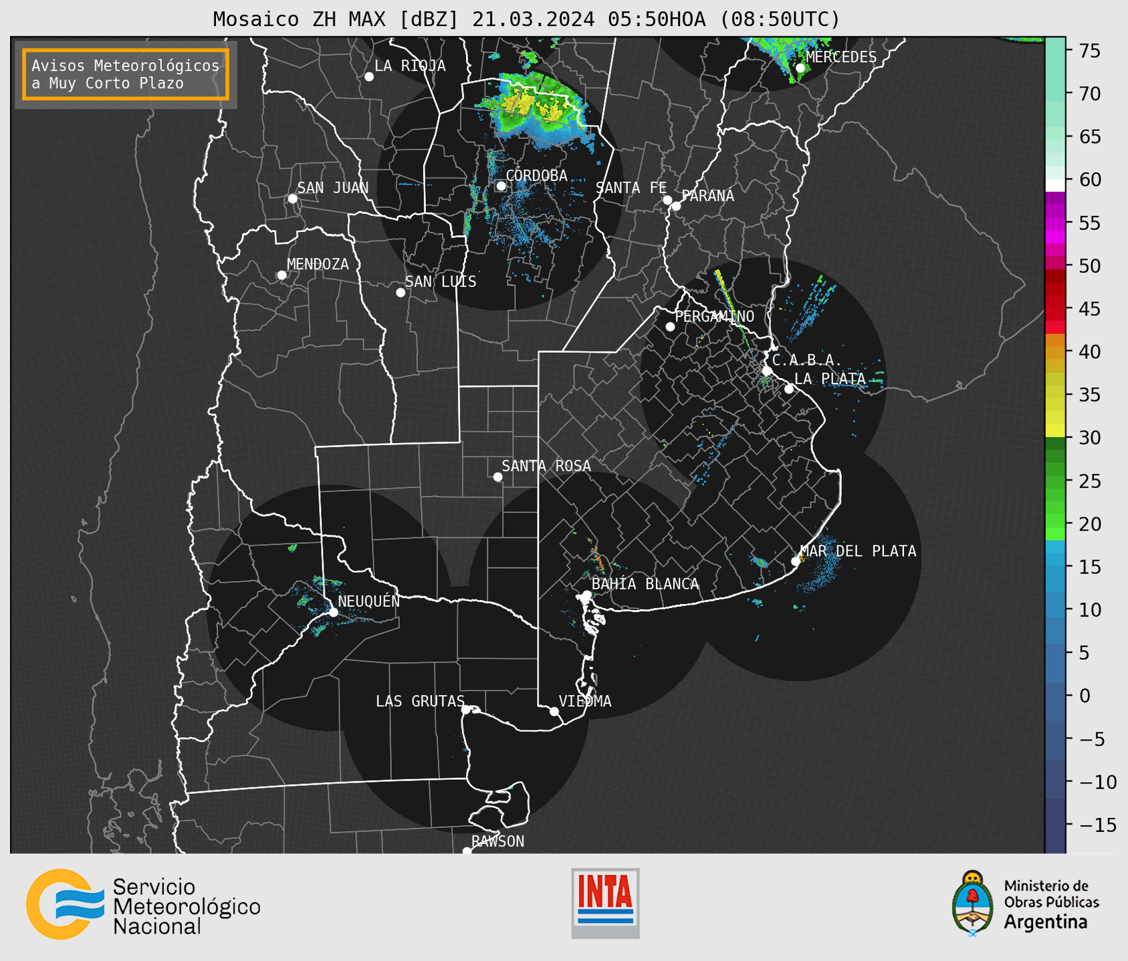The image size is (1128, 961).
Task: Click the SAN JUAN city marker dot
Action: click(x=292, y=198)
